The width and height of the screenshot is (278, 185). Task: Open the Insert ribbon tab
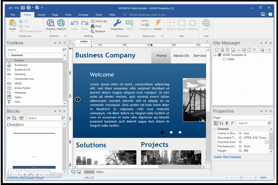pos(41,15)
